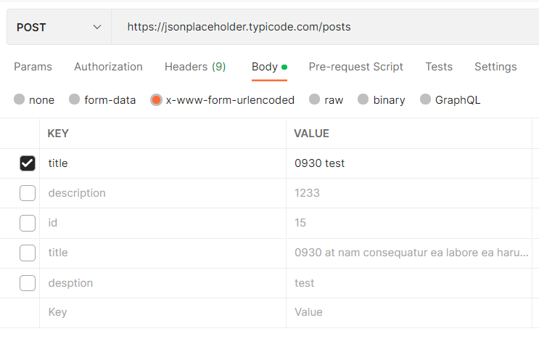
Task: Uncheck the enabled title row checkbox
Action: (x=28, y=163)
